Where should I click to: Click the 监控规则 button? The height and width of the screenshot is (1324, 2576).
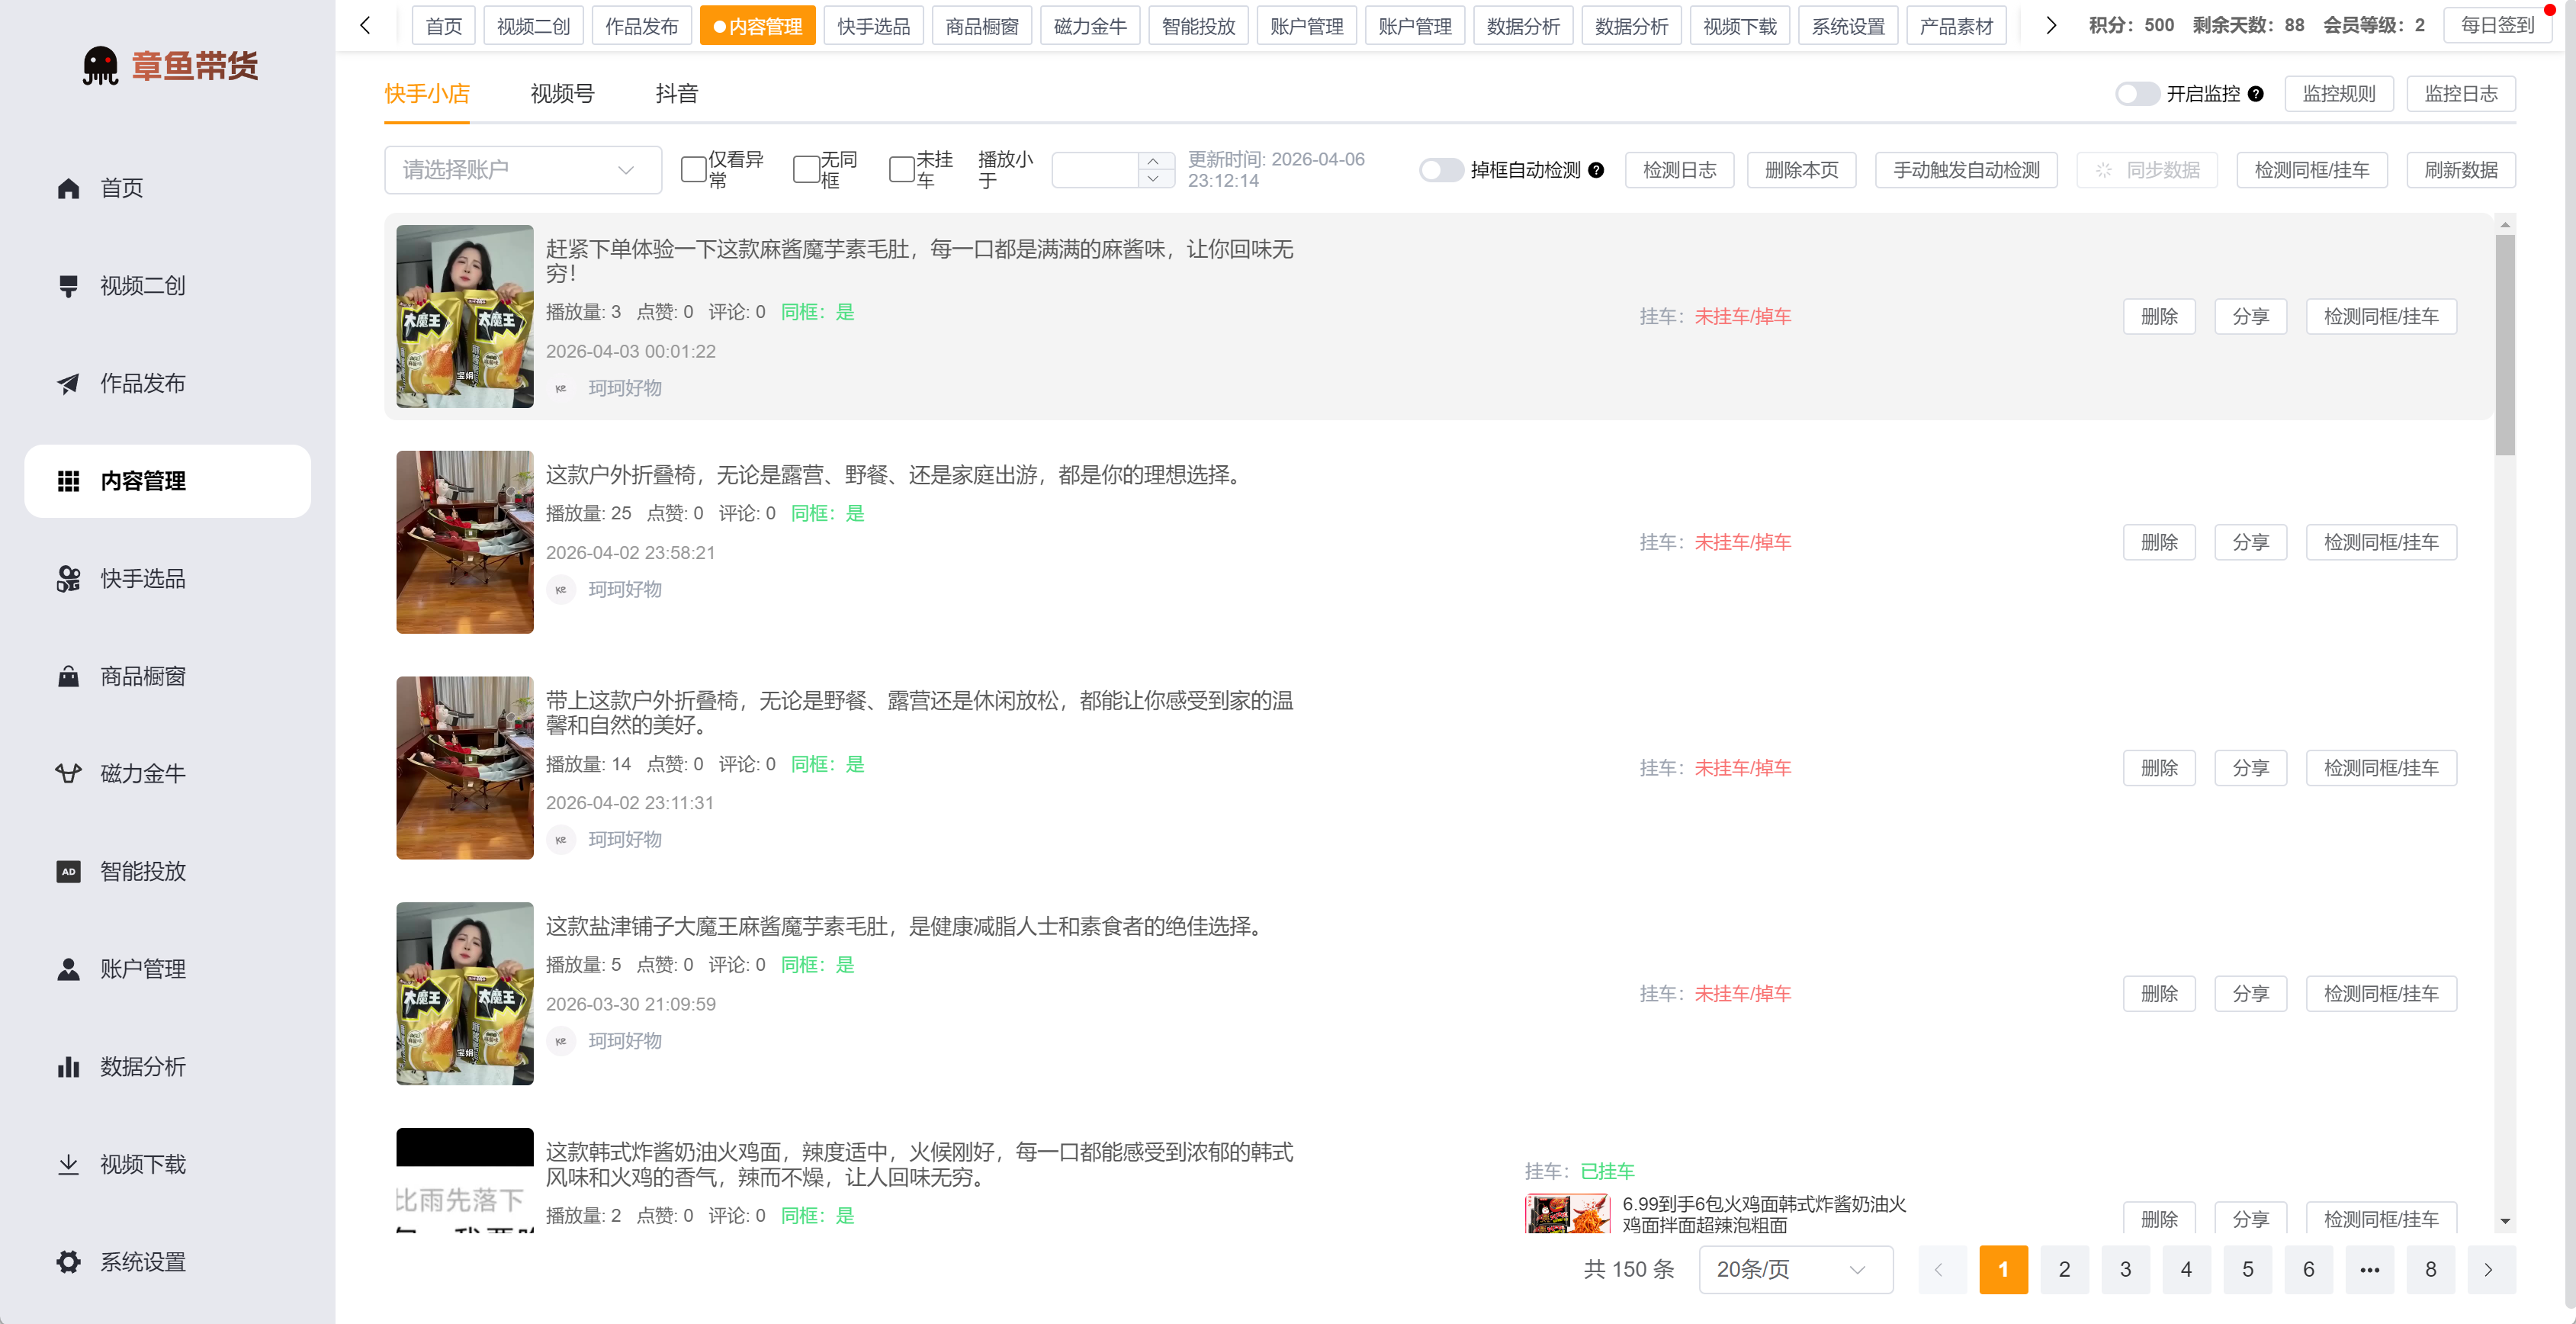pyautogui.click(x=2339, y=94)
